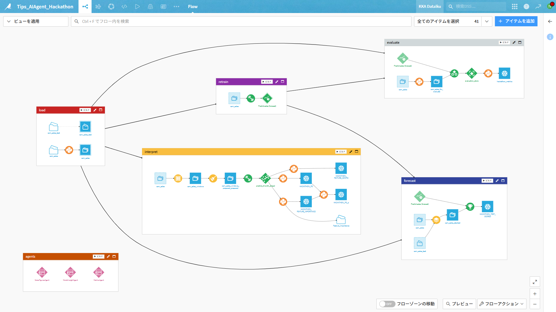Image resolution: width=556 pixels, height=312 pixels.
Task: Click the flow search field
Action: pos(241,21)
